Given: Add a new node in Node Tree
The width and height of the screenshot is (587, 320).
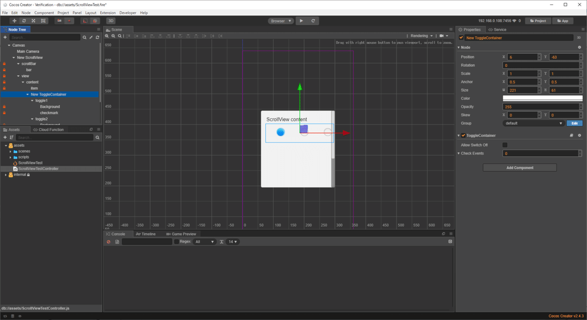Looking at the screenshot, I should pos(5,37).
